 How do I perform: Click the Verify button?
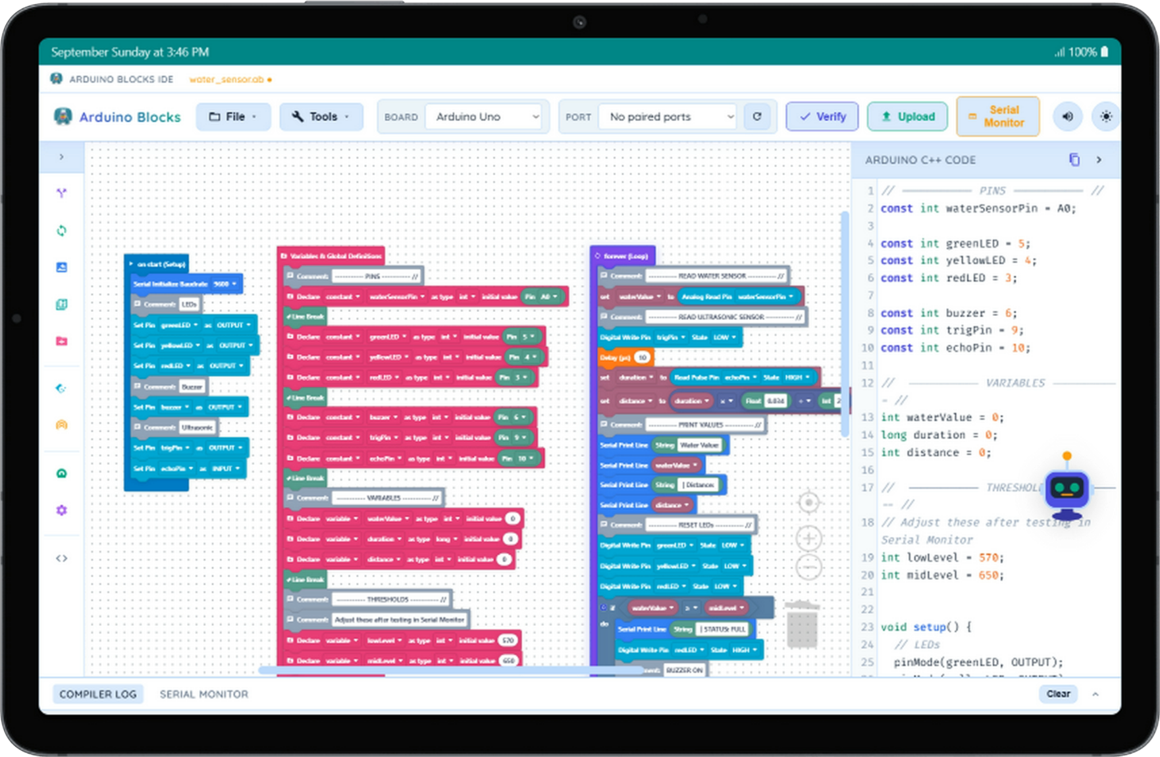pyautogui.click(x=822, y=117)
